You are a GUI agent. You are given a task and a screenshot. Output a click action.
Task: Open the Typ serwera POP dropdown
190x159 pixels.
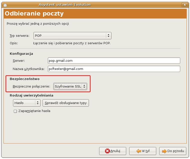pyautogui.click(x=72, y=35)
